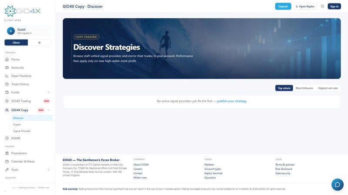Open the live chat bubble
Image resolution: width=348 pixels, height=195 pixels.
(338, 185)
